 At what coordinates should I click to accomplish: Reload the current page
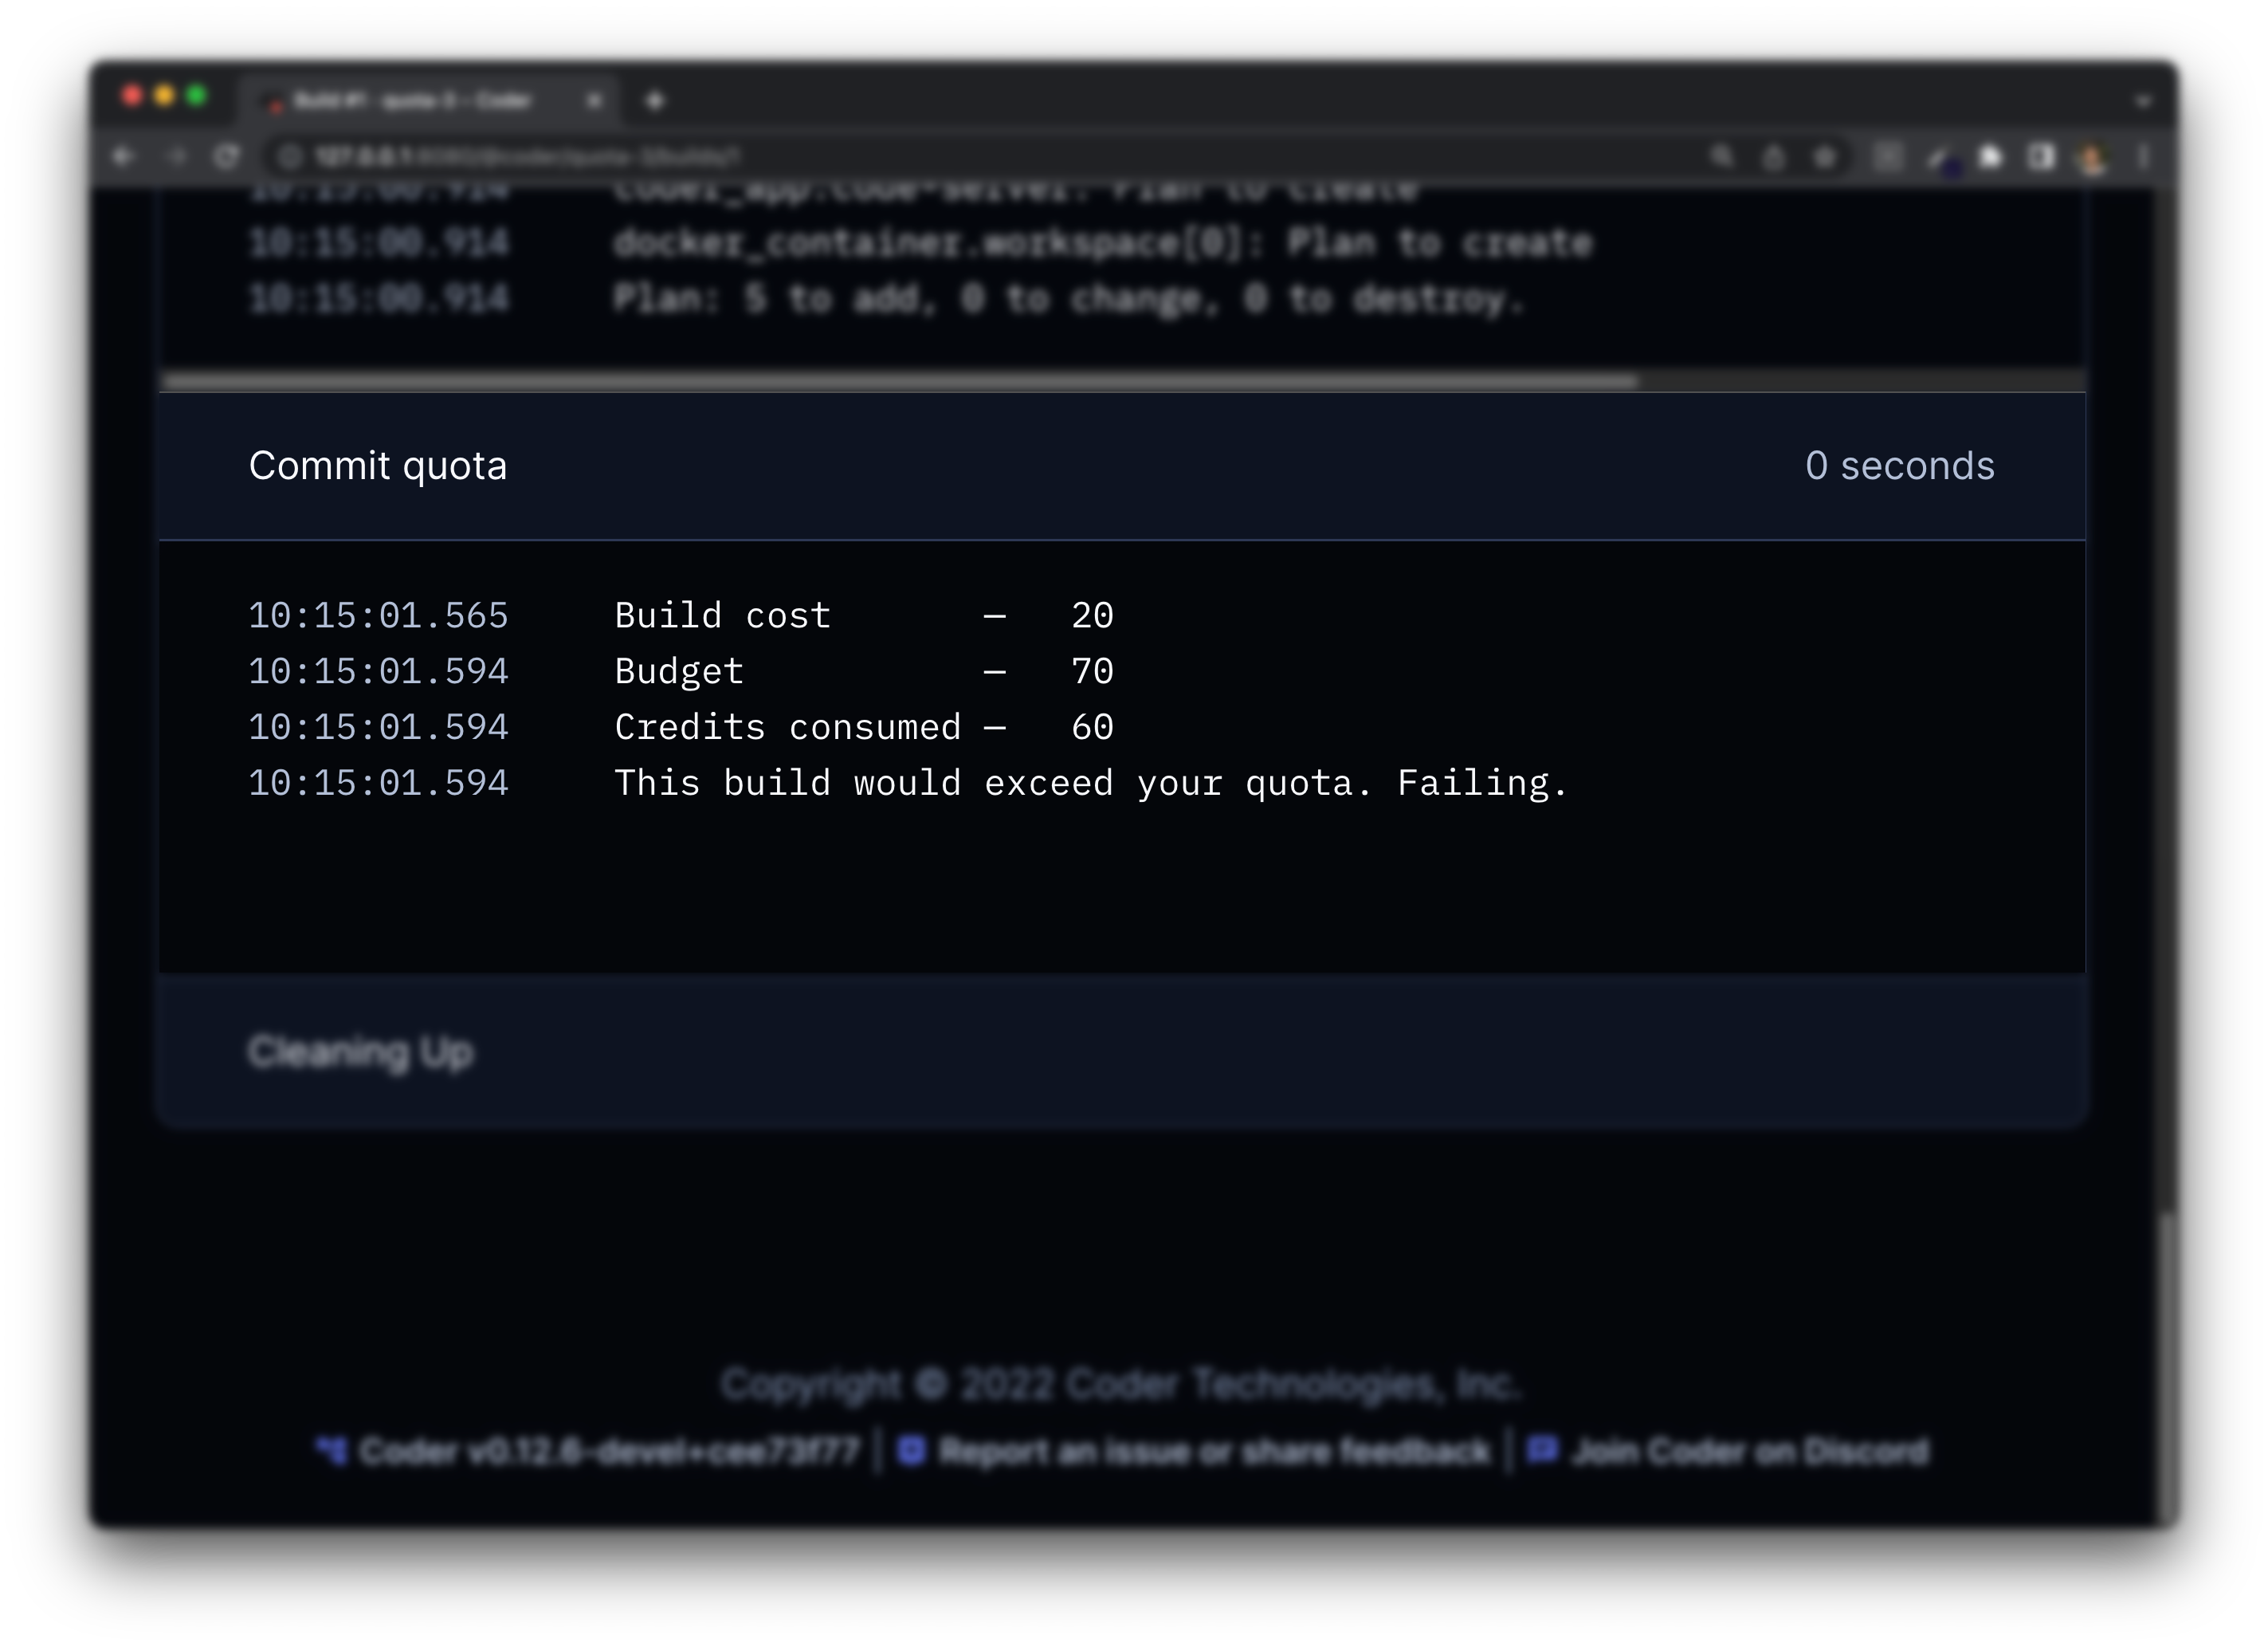click(227, 156)
